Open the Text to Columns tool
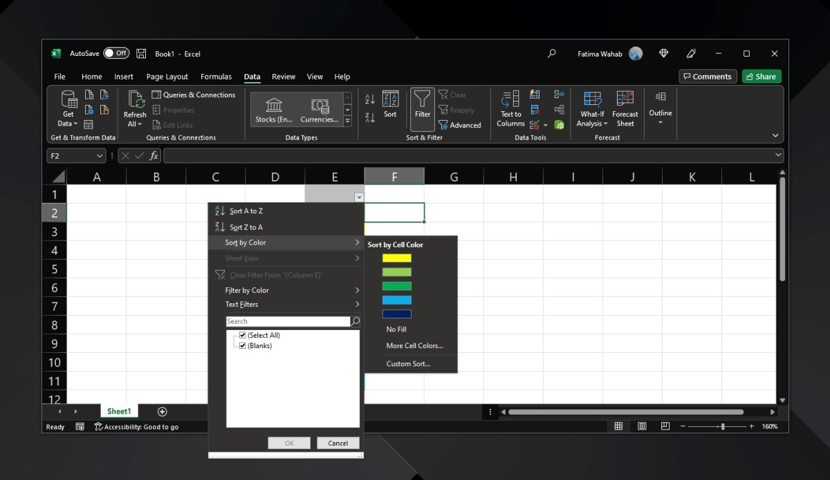This screenshot has height=480, width=830. [x=510, y=101]
